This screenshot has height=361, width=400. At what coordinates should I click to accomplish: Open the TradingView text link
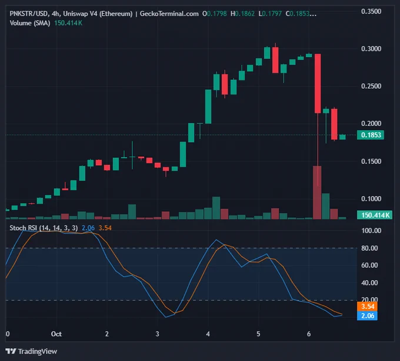(38, 352)
